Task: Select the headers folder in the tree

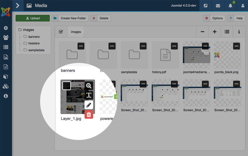Action: tap(34, 43)
